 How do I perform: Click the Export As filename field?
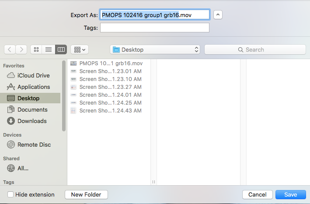(155, 14)
